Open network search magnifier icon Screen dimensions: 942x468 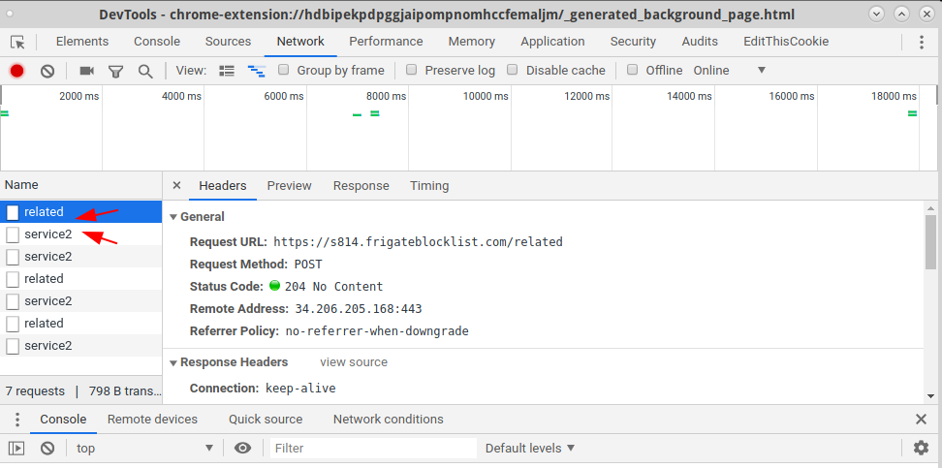point(145,71)
